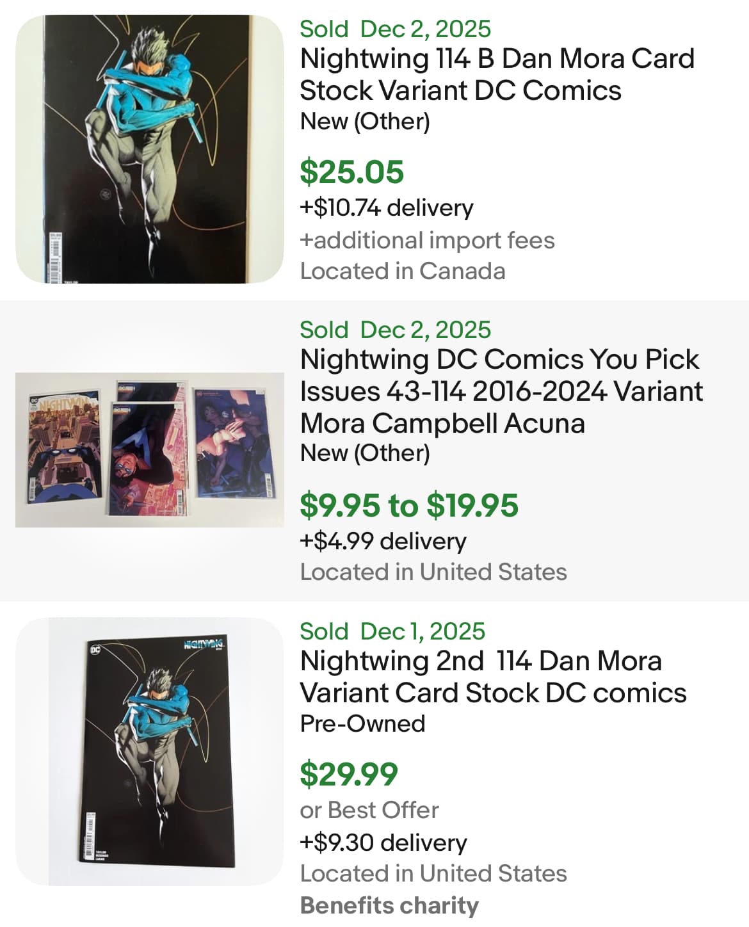Open the Nightwing 114 B Dan Mora title
The width and height of the screenshot is (749, 927).
[x=497, y=74]
